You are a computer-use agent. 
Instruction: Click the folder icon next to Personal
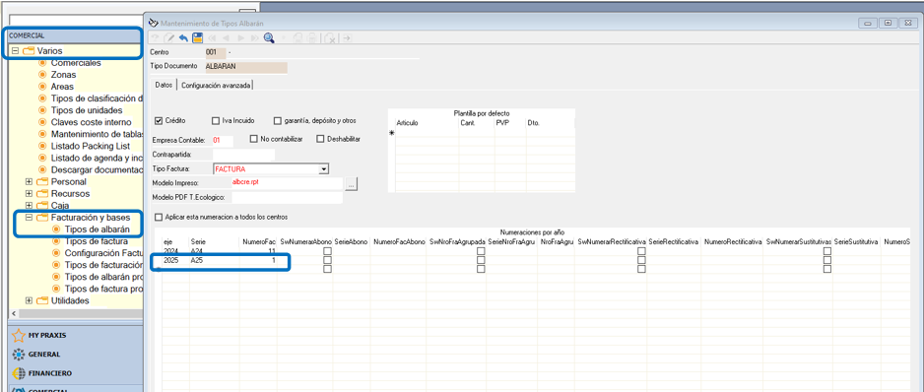(41, 181)
